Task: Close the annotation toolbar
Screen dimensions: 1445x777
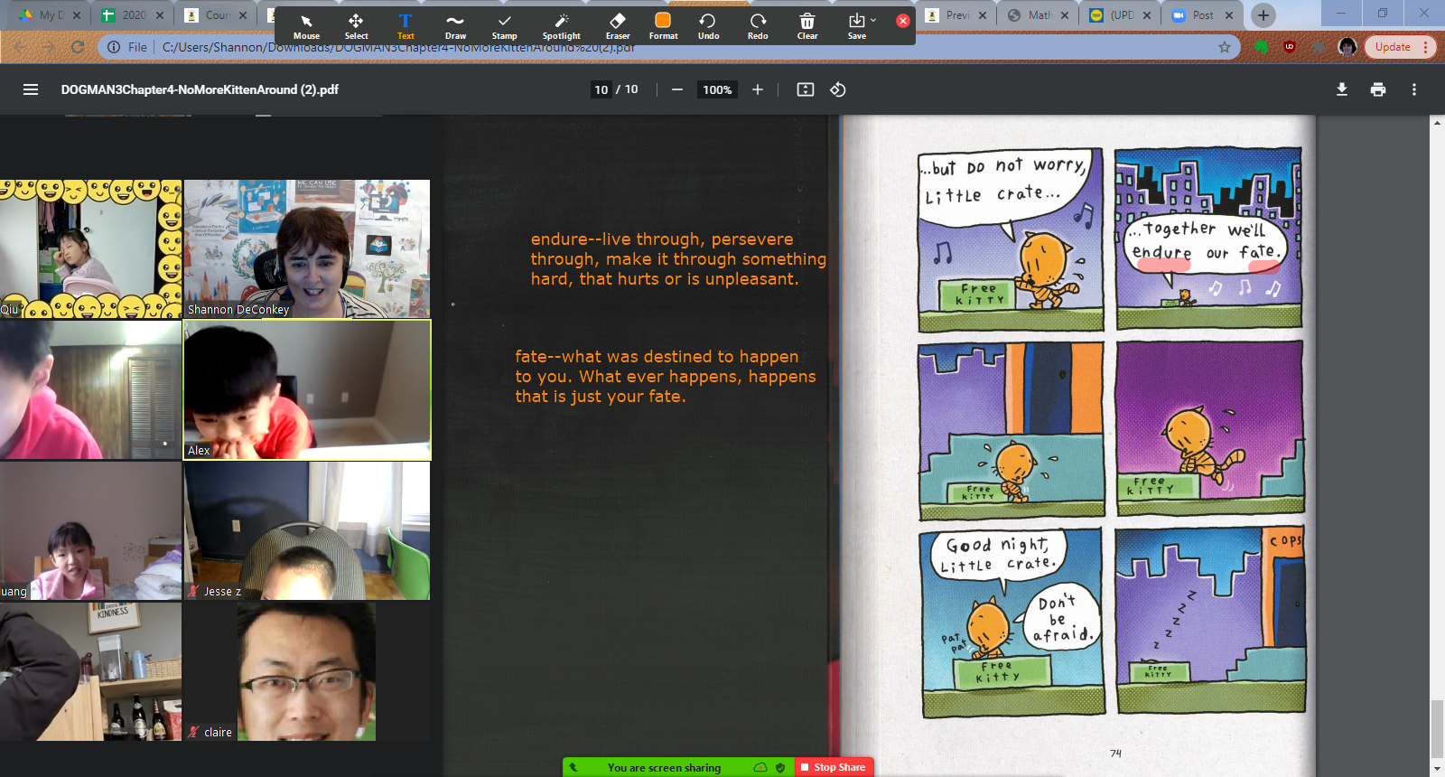Action: point(902,20)
